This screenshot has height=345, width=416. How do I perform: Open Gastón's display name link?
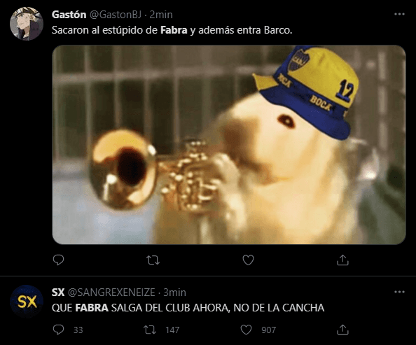point(69,15)
